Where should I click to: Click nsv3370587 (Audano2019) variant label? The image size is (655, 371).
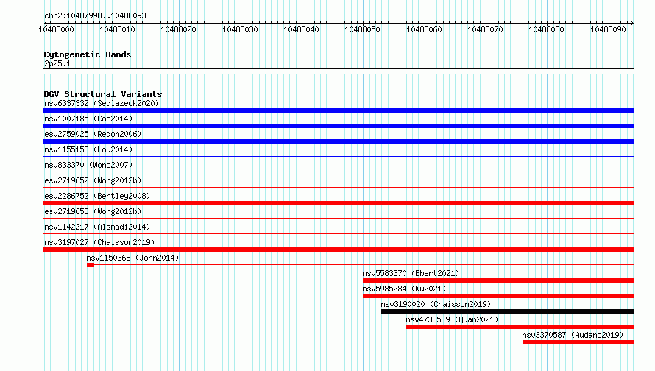pyautogui.click(x=573, y=335)
